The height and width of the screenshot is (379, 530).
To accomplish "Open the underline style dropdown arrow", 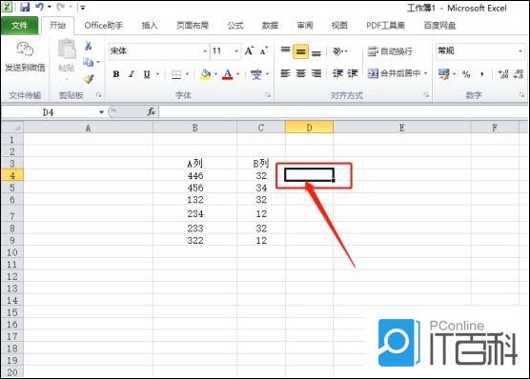I will pyautogui.click(x=157, y=74).
